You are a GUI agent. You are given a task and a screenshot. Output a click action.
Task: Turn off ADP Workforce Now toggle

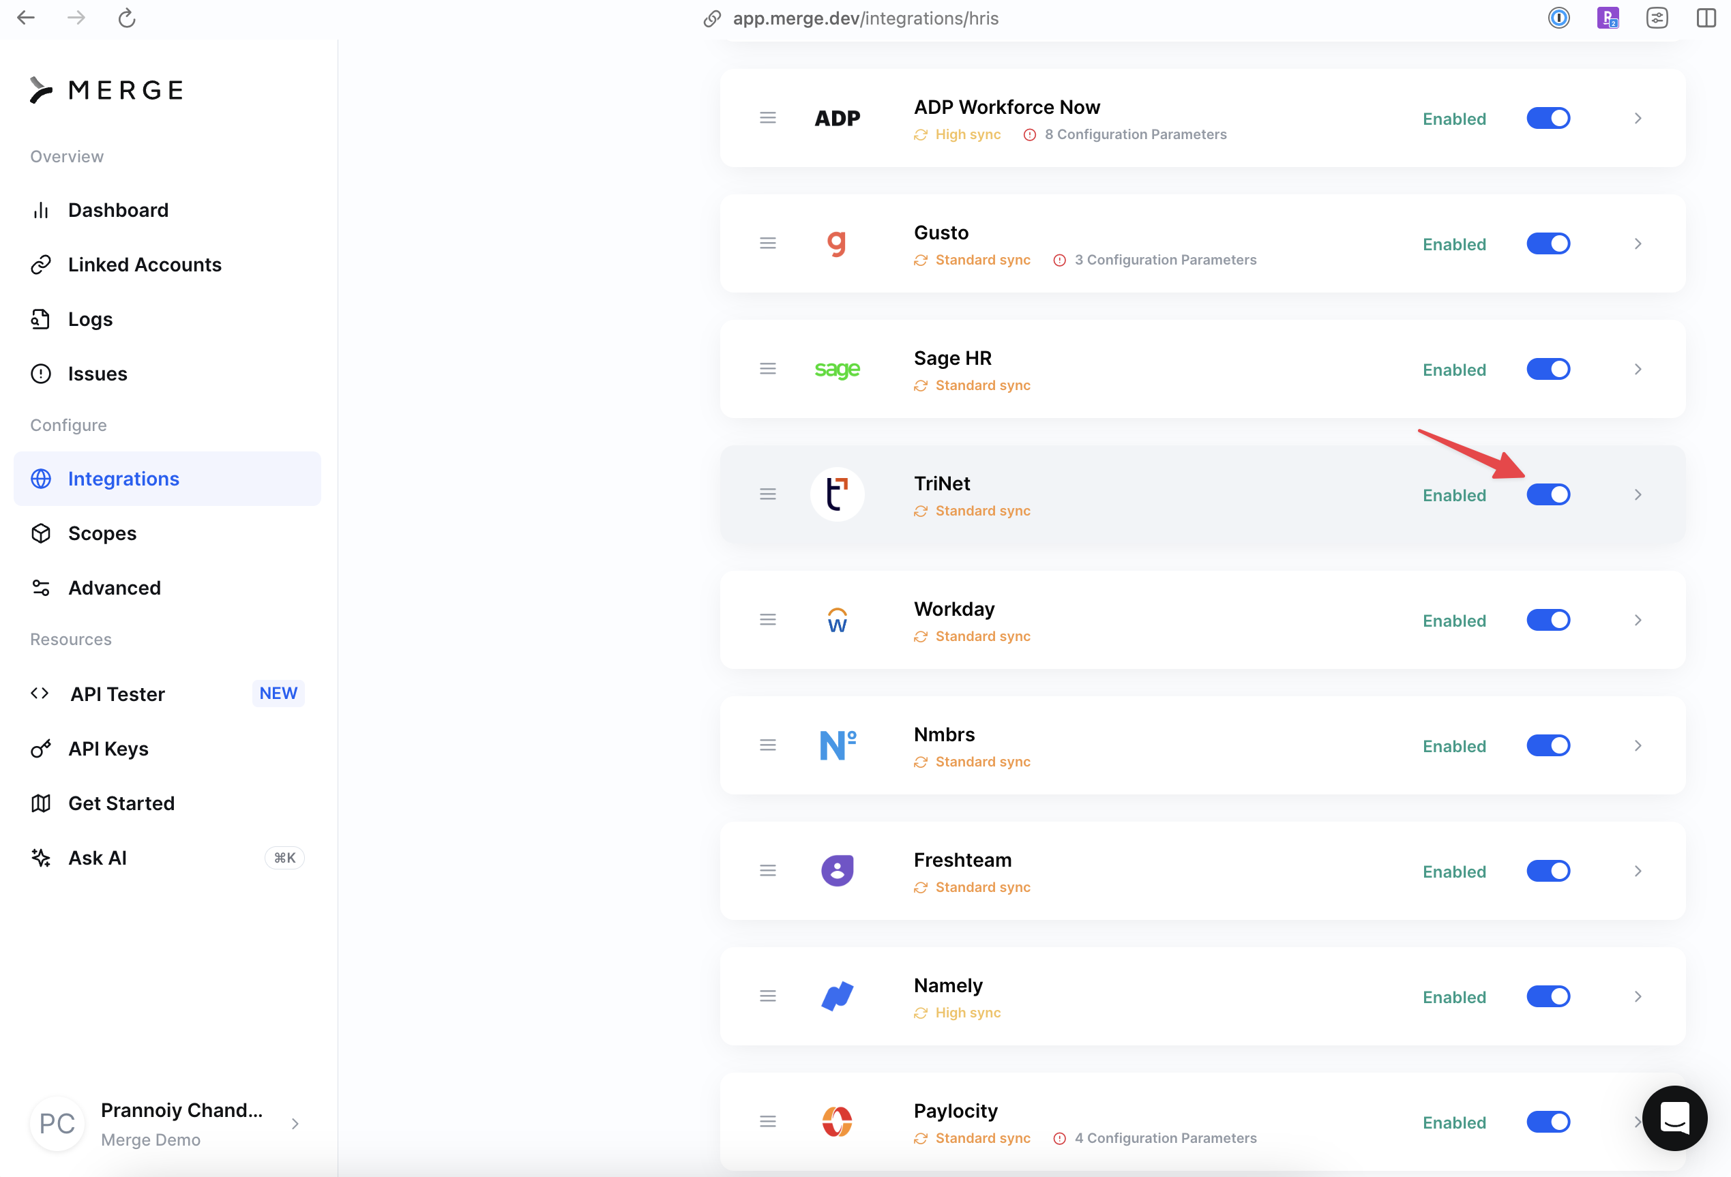pyautogui.click(x=1548, y=119)
